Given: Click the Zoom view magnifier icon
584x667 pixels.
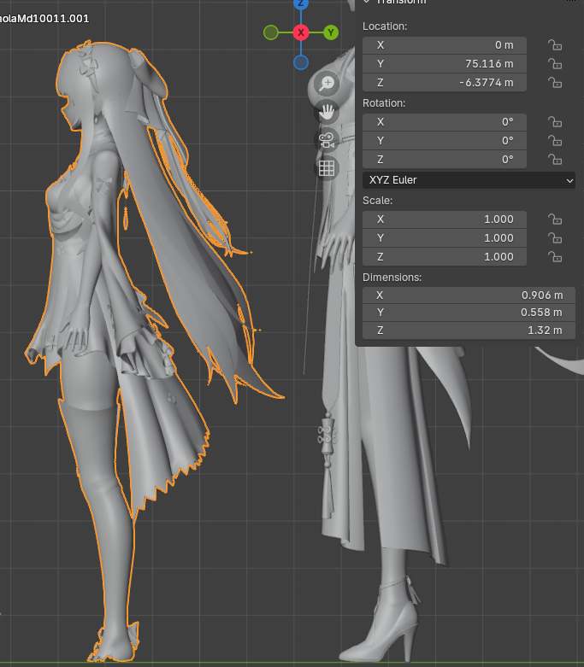Looking at the screenshot, I should [327, 85].
